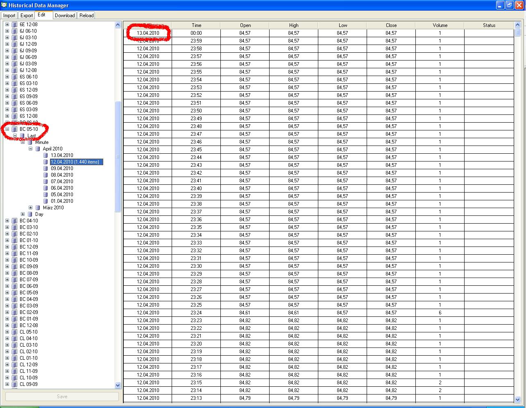Viewport: 526px width, 408px height.
Task: Click the database icon beside 05.04.2010
Action: [x=46, y=195]
